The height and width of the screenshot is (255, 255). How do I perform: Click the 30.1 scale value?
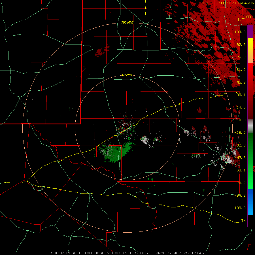(241, 95)
